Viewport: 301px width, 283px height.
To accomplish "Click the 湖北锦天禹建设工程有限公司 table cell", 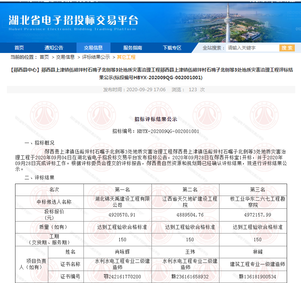I will tap(117, 202).
